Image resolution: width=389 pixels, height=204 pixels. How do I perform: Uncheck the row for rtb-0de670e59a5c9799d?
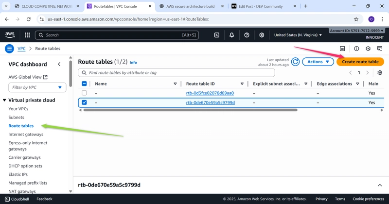pyautogui.click(x=84, y=102)
